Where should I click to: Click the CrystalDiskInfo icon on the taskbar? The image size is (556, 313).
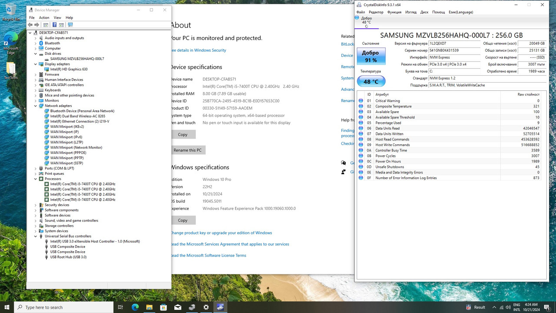[x=220, y=307]
